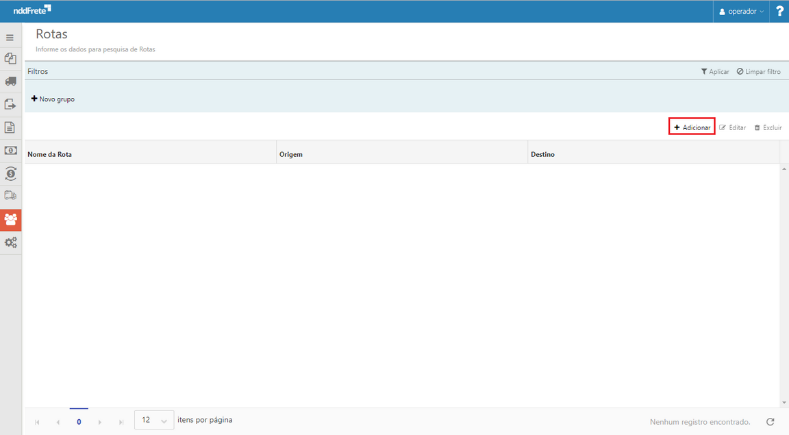Click the help question mark icon
The height and width of the screenshot is (435, 789).
[x=779, y=11]
